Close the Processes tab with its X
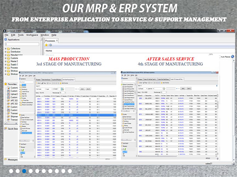This screenshot has height=177, width=237. (x=57, y=40)
